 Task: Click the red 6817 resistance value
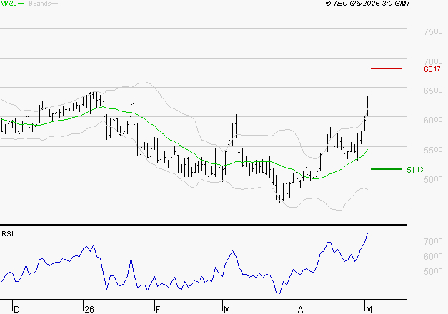pos(432,69)
